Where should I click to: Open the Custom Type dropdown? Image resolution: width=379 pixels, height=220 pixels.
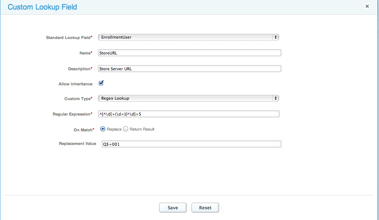(x=189, y=98)
